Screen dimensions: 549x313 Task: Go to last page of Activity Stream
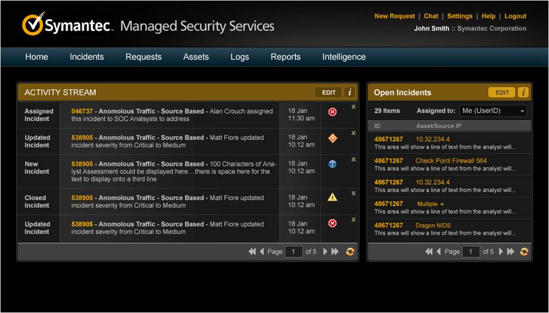(335, 251)
